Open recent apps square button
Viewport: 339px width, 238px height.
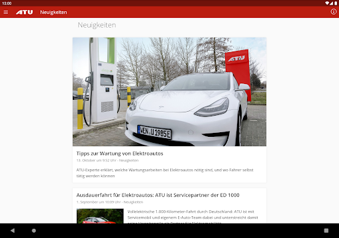coord(326,231)
